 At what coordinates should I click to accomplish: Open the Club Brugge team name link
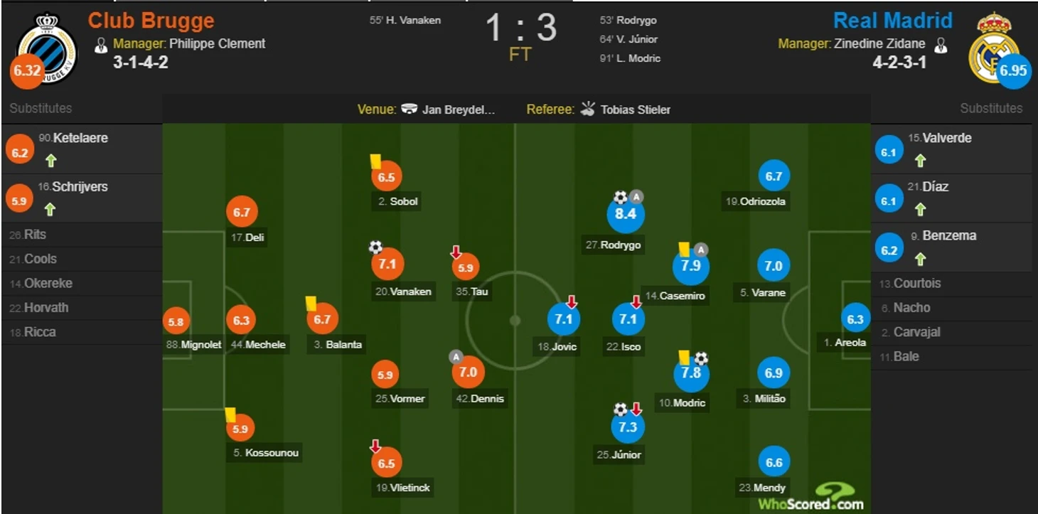[x=151, y=21]
